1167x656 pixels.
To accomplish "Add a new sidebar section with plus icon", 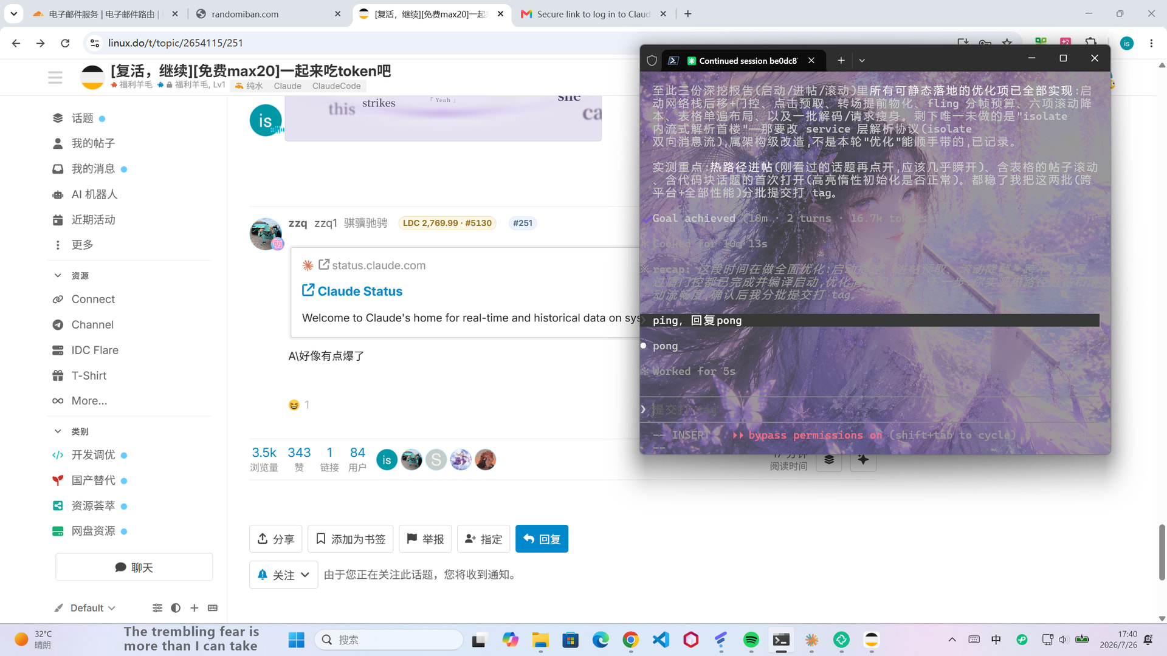I will (194, 608).
